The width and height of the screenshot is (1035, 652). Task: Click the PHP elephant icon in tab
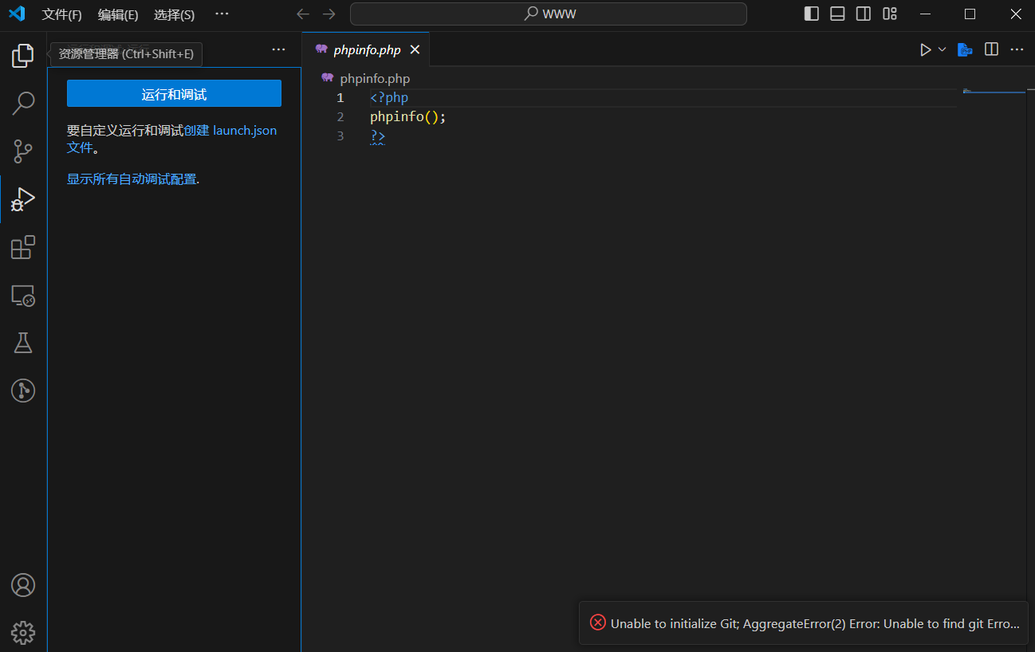(321, 49)
